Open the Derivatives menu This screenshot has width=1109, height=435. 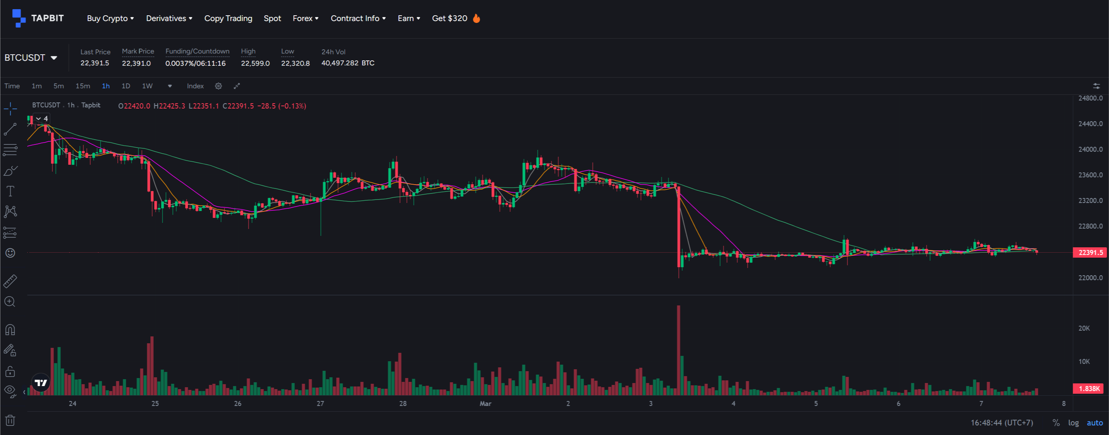(169, 18)
